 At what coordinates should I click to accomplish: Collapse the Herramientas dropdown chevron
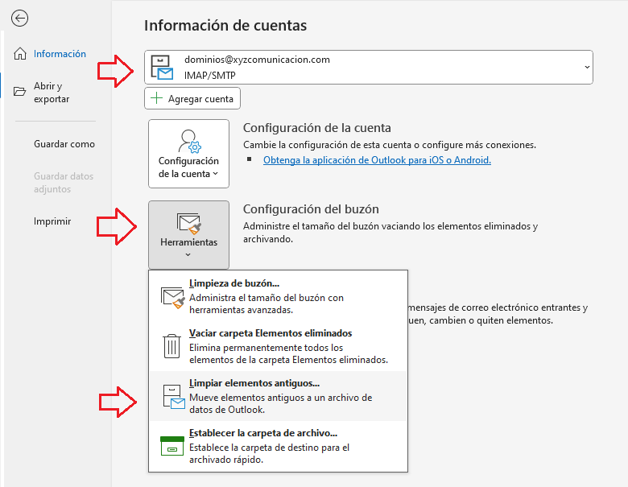tap(188, 255)
